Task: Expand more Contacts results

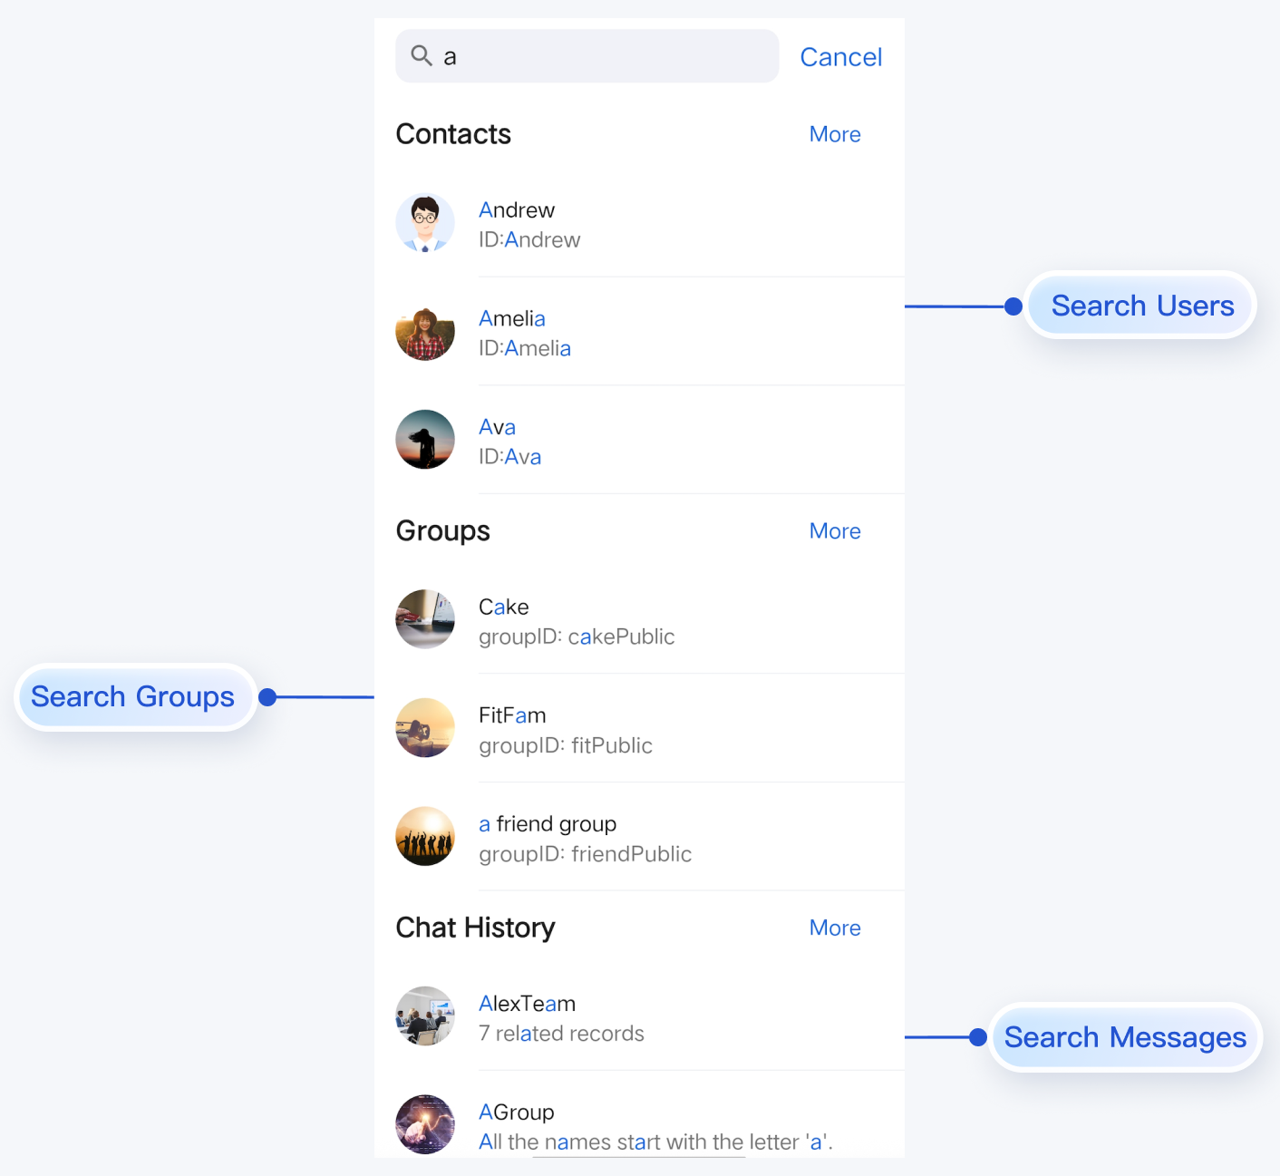Action: pyautogui.click(x=835, y=134)
